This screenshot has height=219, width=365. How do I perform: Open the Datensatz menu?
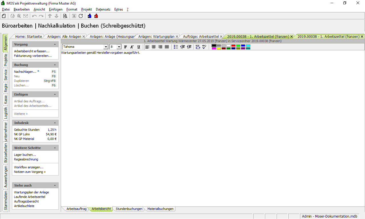[x=103, y=9]
